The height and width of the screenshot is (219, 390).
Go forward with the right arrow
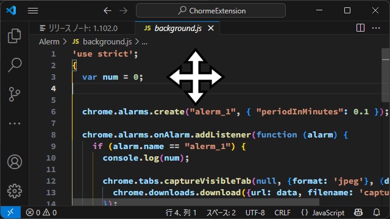coord(123,11)
